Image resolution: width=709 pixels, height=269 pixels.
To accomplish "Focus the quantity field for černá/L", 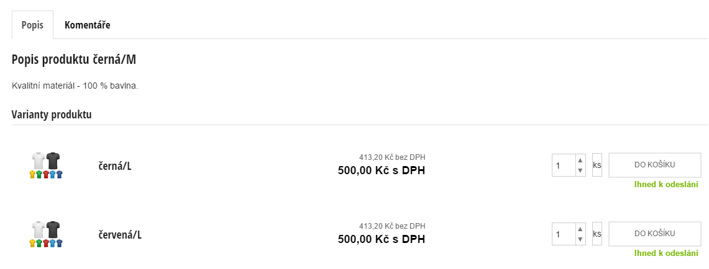I will coord(564,165).
